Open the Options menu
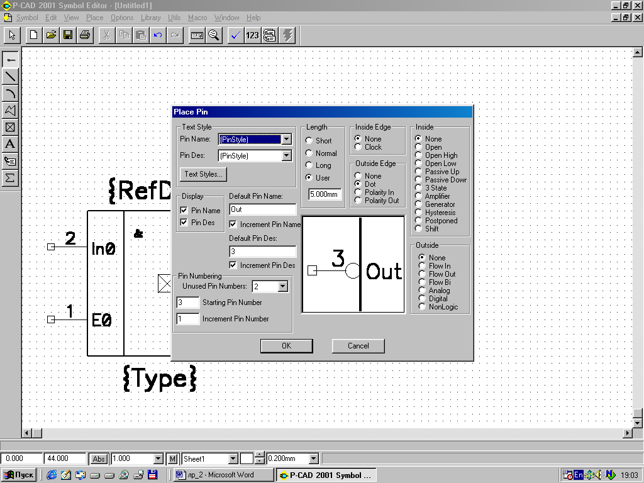This screenshot has width=644, height=483. pyautogui.click(x=122, y=18)
